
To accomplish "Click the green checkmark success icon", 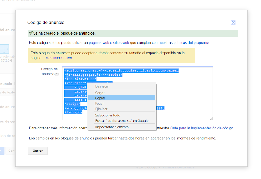I will 31,32.
